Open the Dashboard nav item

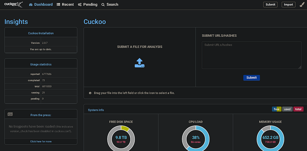pyautogui.click(x=41, y=4)
